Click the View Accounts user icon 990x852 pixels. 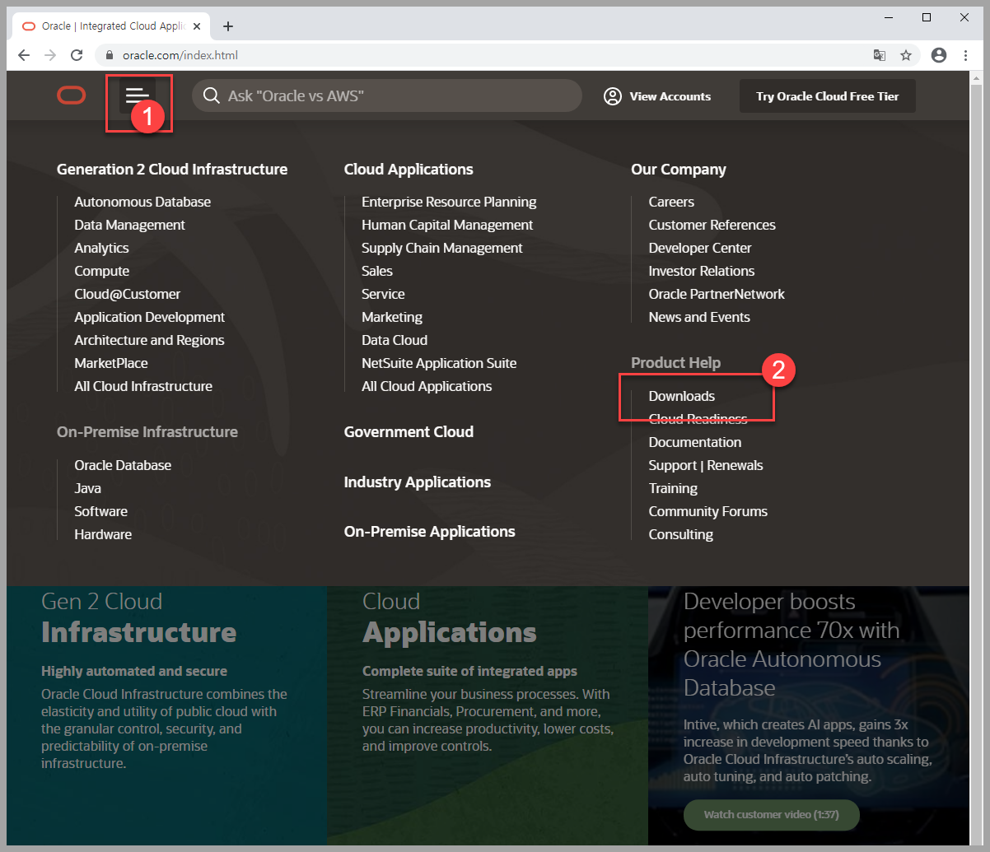[612, 96]
